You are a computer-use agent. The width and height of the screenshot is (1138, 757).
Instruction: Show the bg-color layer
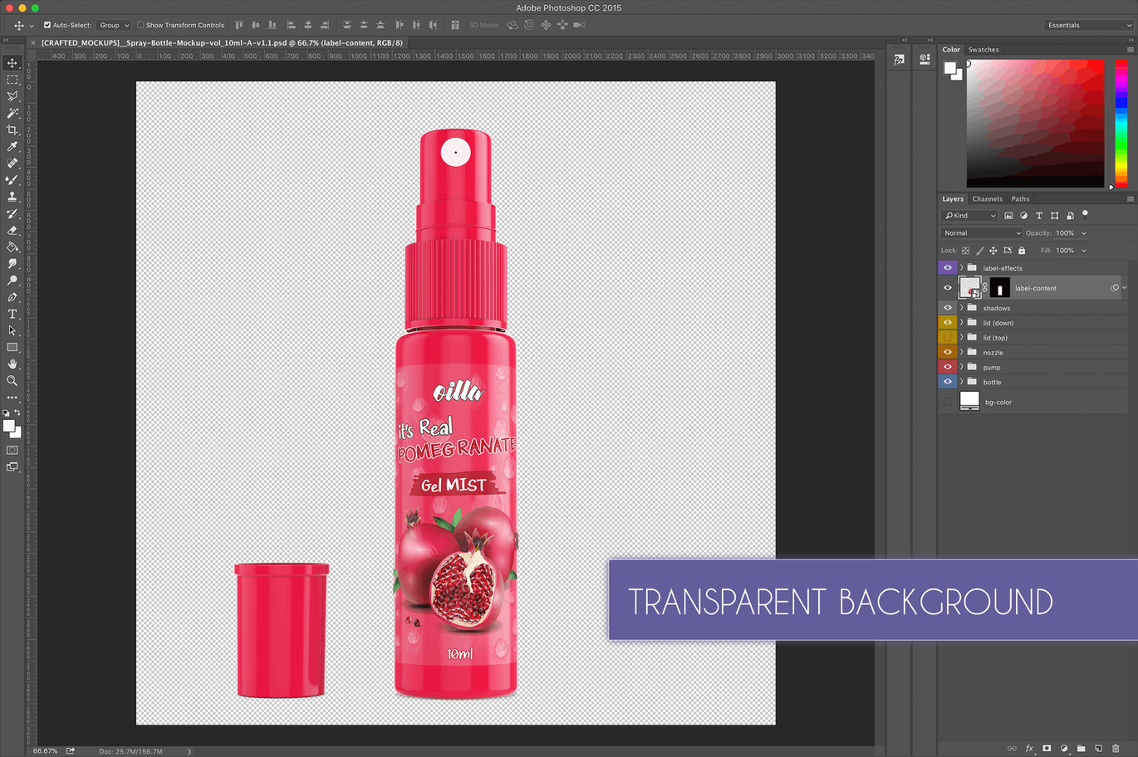click(x=947, y=401)
